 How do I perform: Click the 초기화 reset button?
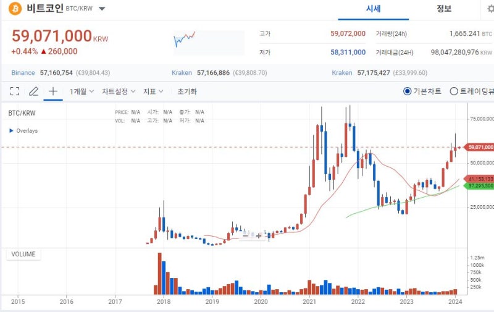[187, 91]
